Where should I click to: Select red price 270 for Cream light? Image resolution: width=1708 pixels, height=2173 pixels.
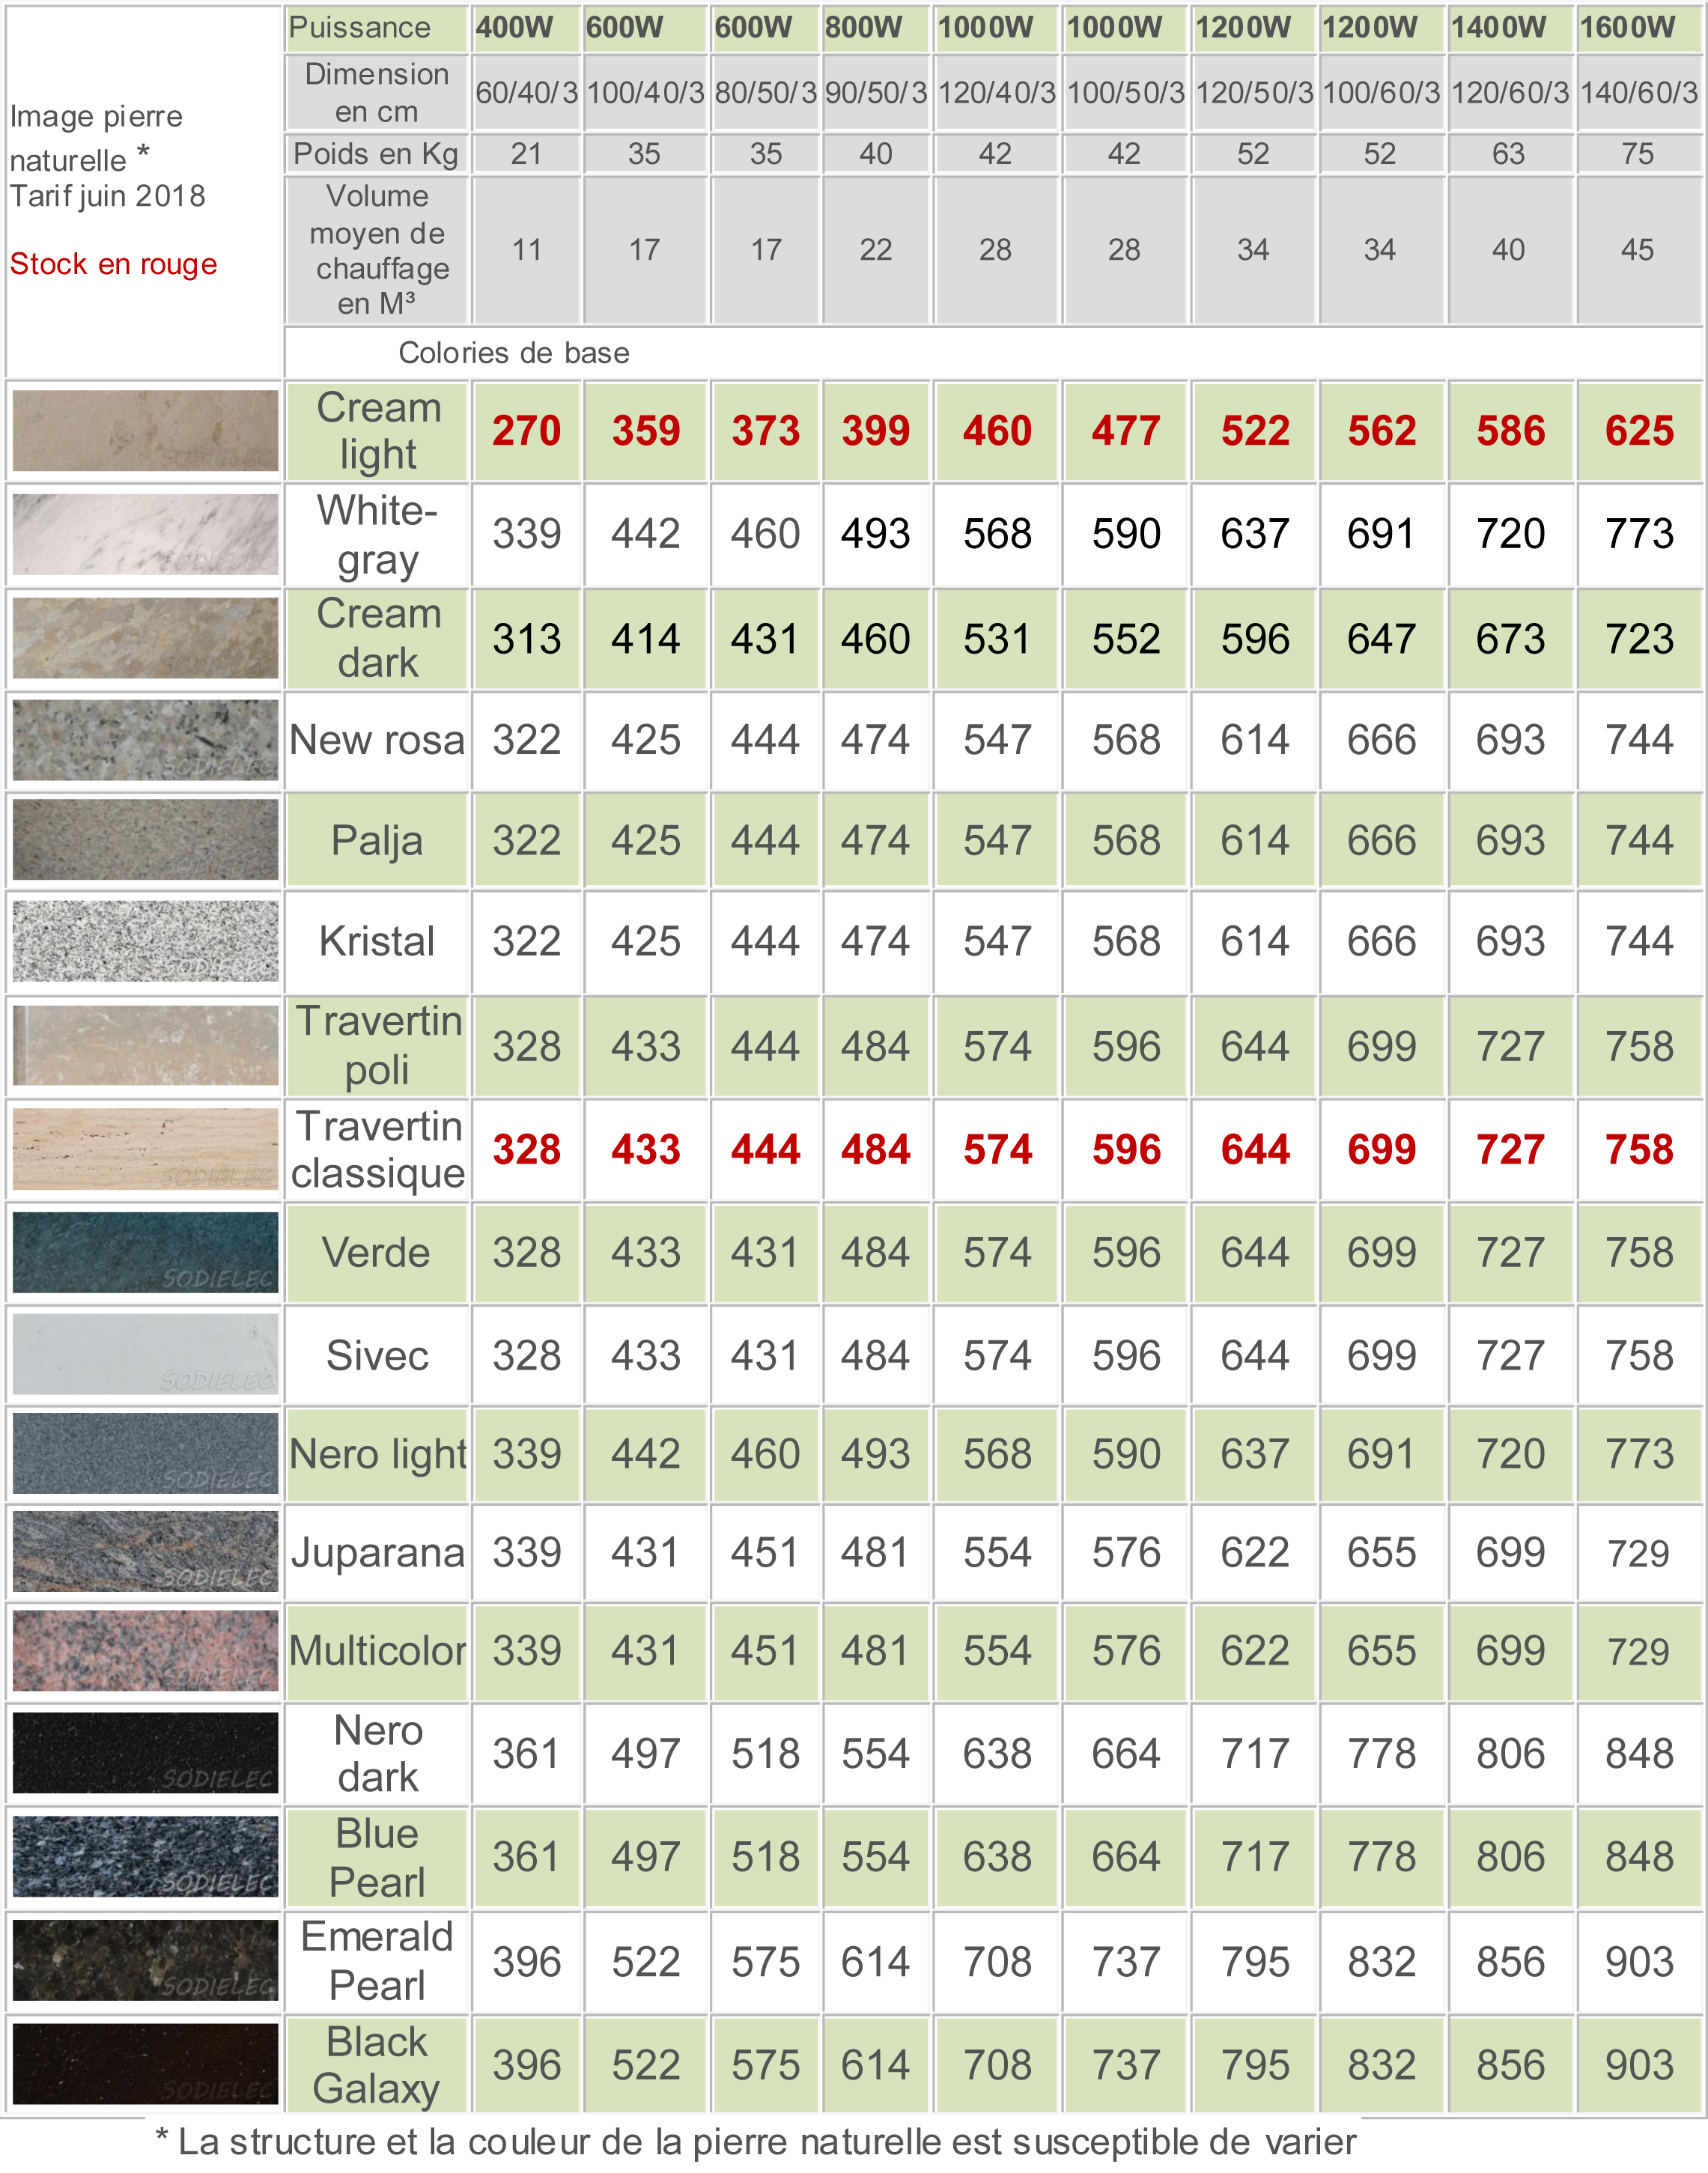(527, 431)
